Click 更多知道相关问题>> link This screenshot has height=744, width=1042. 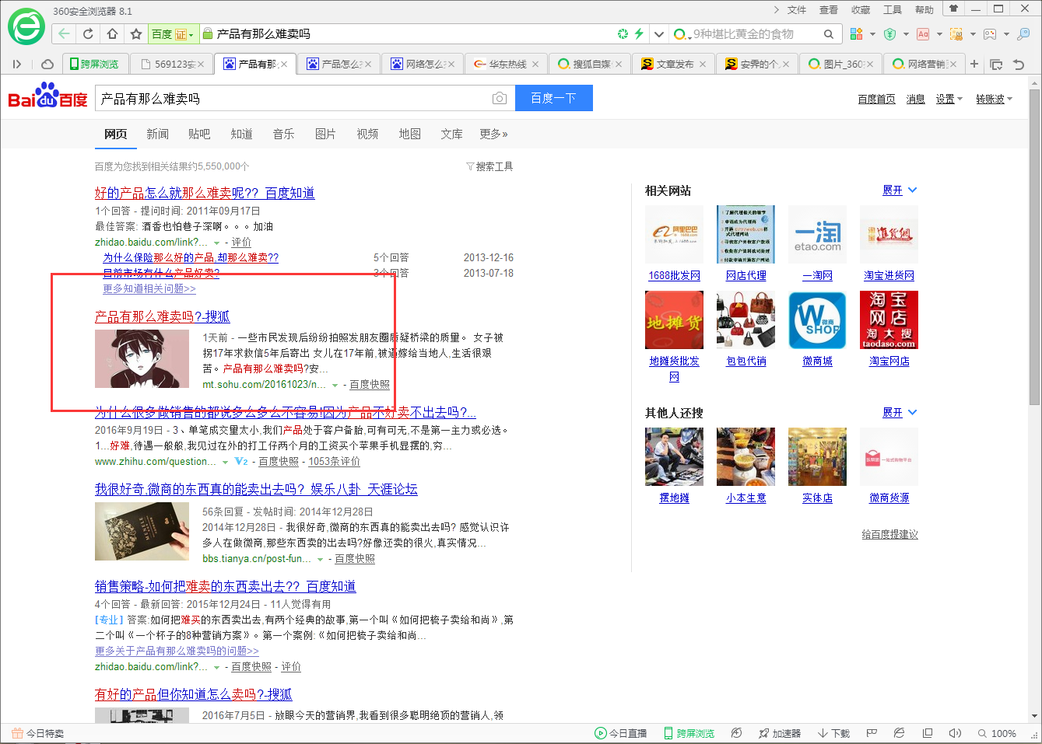(149, 288)
